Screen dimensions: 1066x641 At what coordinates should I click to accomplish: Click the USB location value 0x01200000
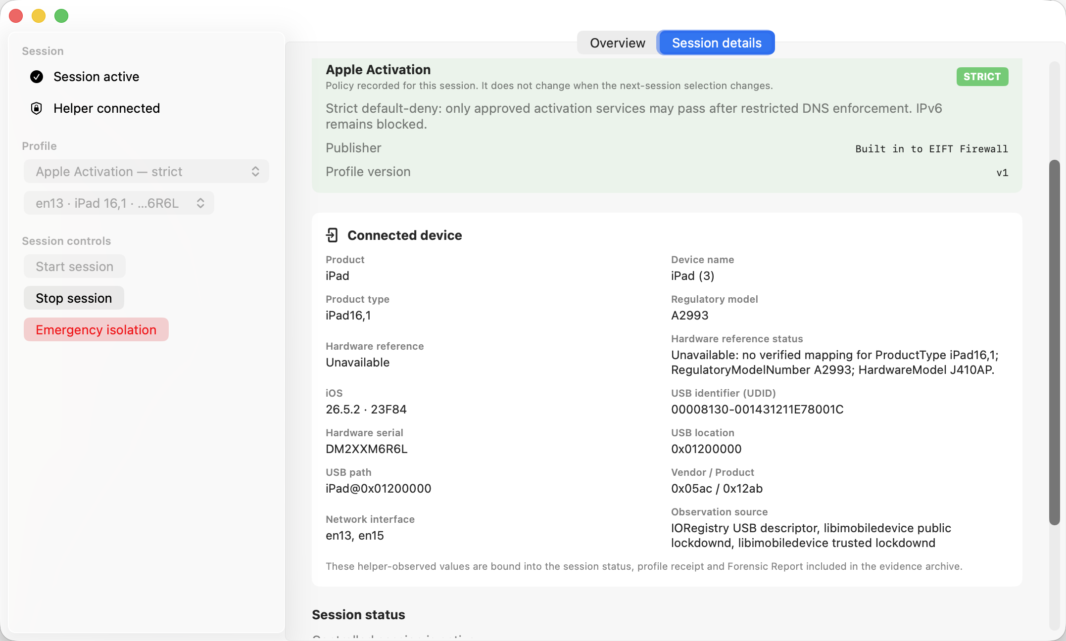click(706, 449)
